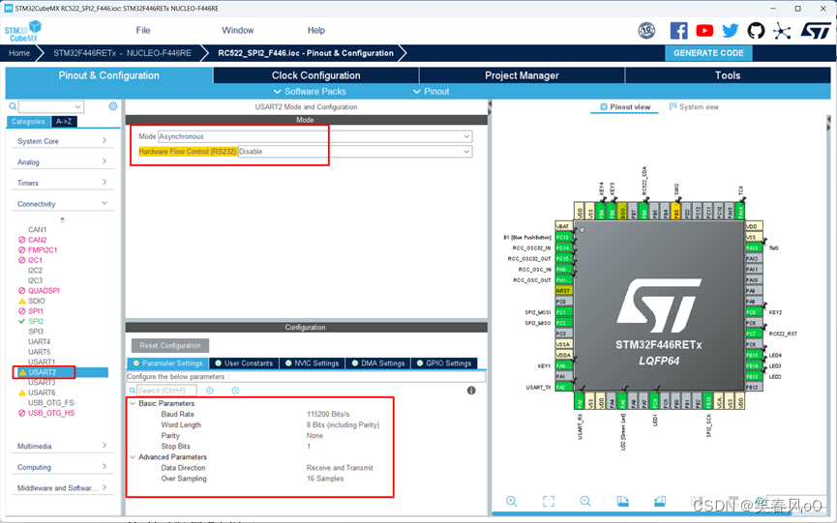837x523 pixels.
Task: Rotate the chip clockwise
Action: click(622, 501)
